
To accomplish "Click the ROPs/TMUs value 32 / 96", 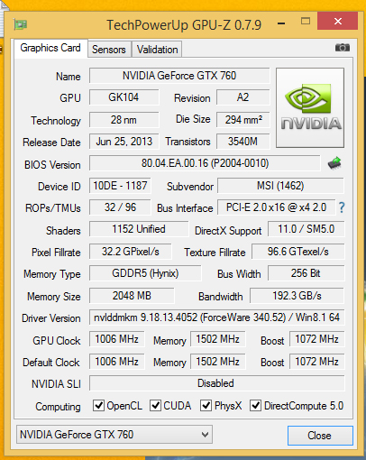I will tap(120, 207).
